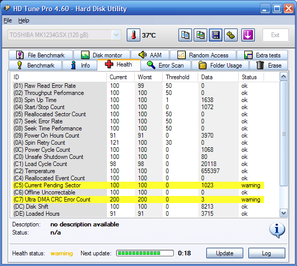Click the thermometer temperature icon
This screenshot has width=297, height=266.
tap(133, 35)
